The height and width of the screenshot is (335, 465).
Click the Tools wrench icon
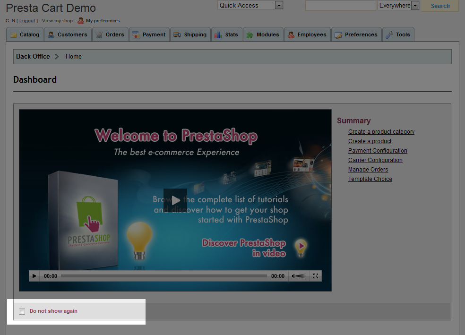point(389,35)
